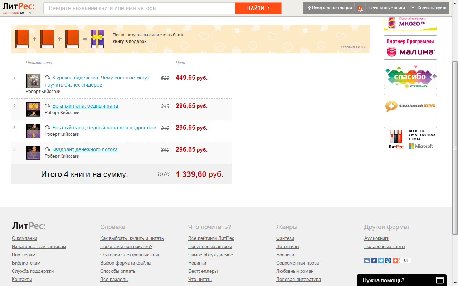This screenshot has height=286, width=458.
Task: Open the empty cart 'Корзина пуста'
Action: coord(429,8)
